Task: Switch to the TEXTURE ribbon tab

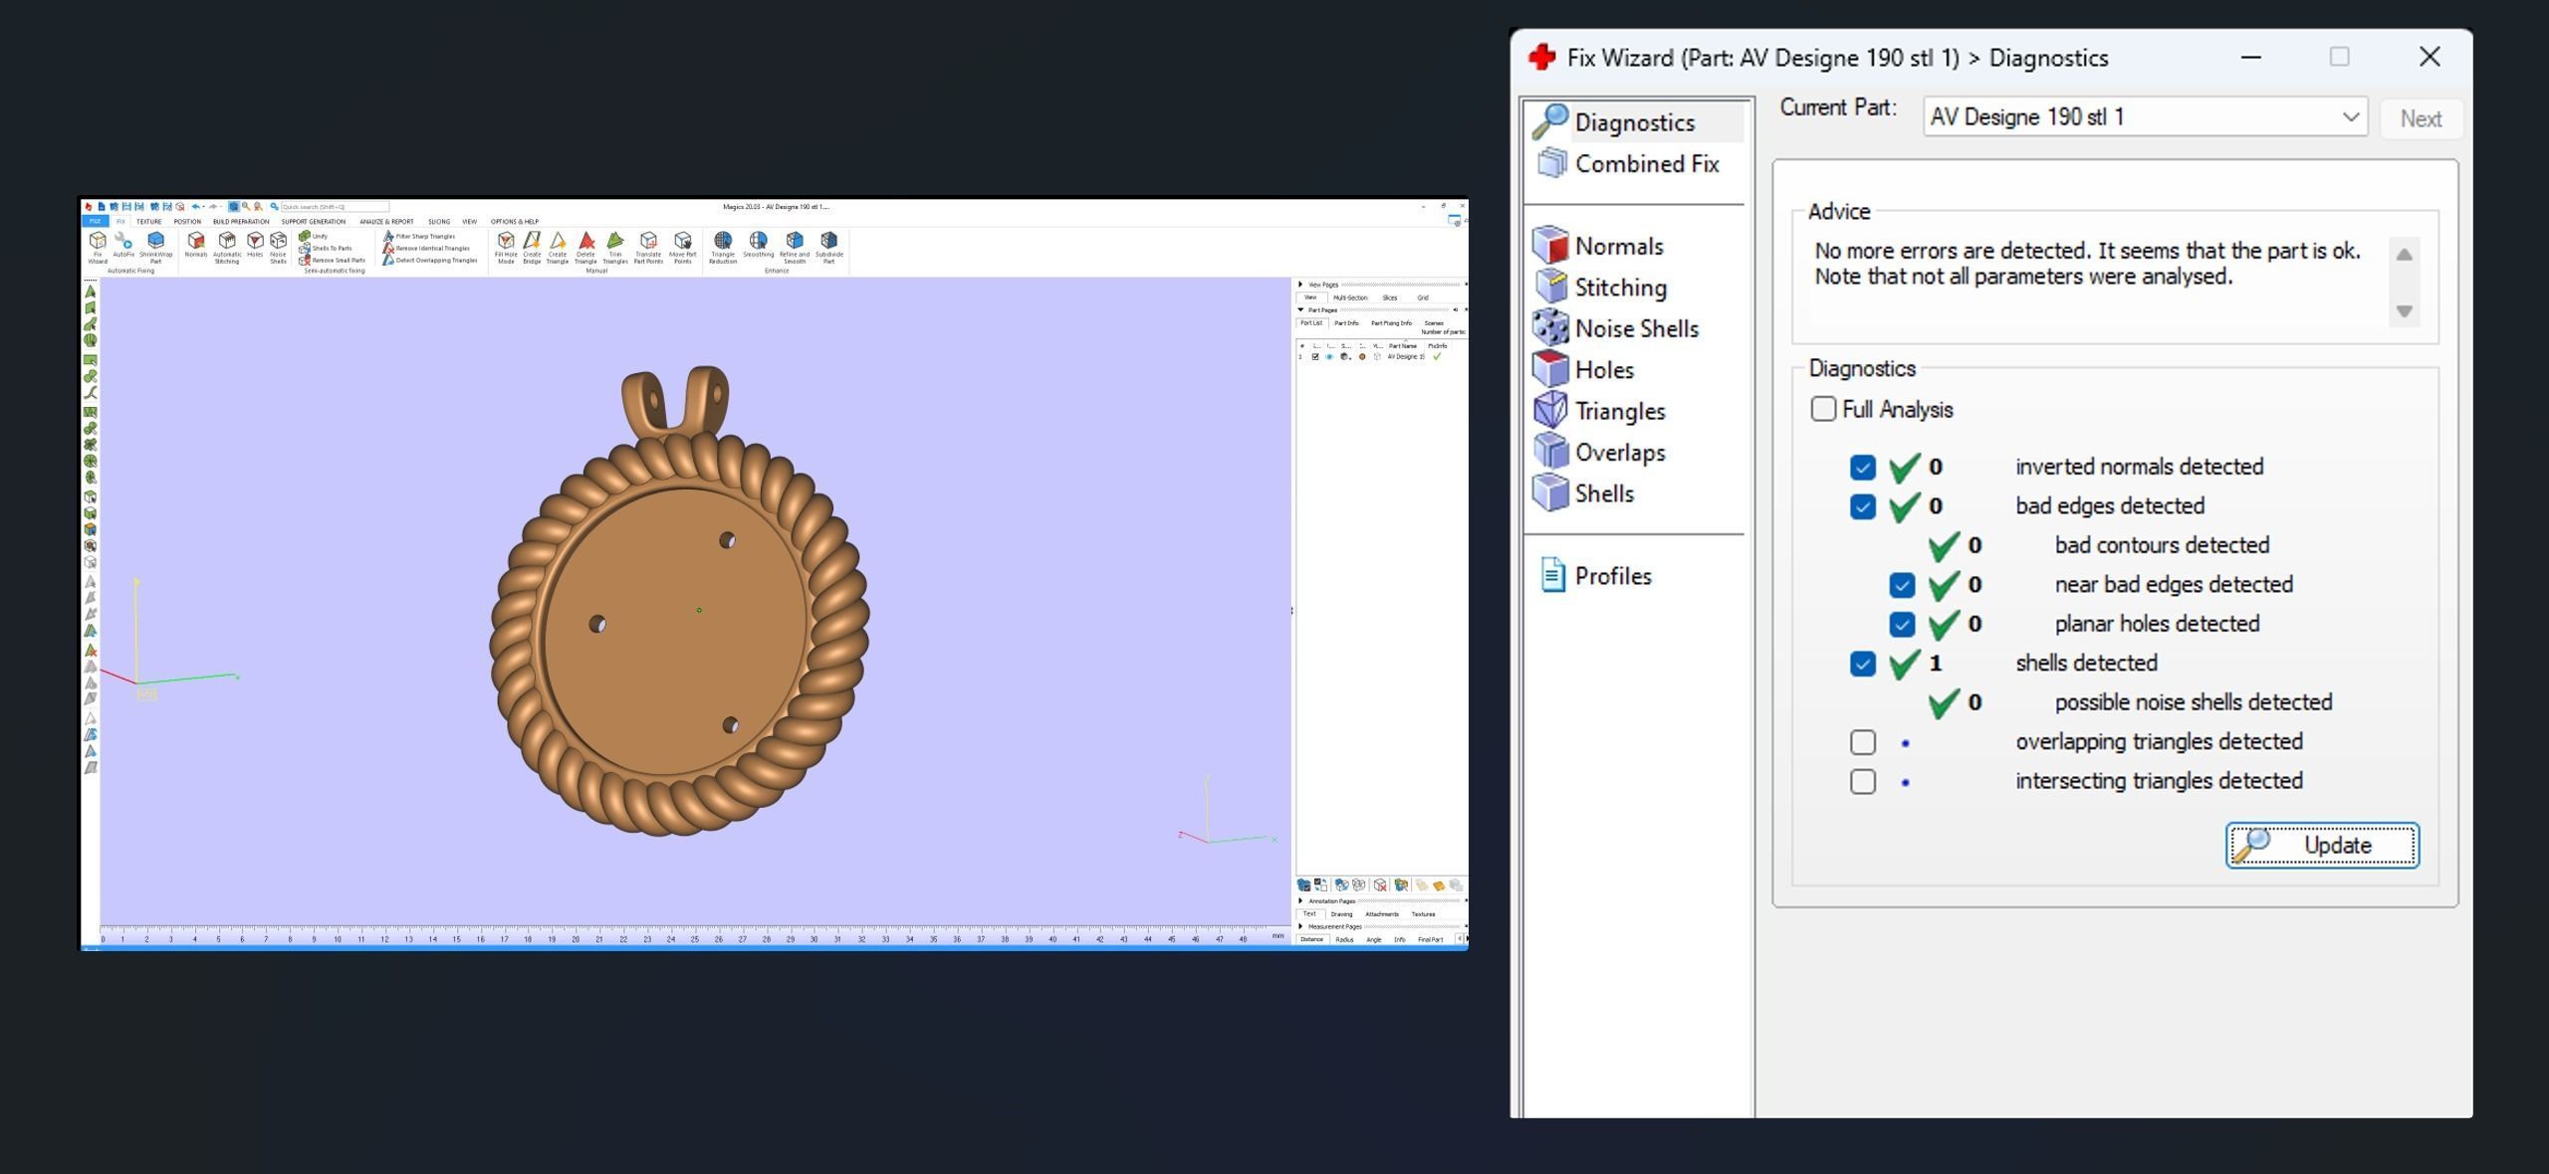Action: (148, 222)
